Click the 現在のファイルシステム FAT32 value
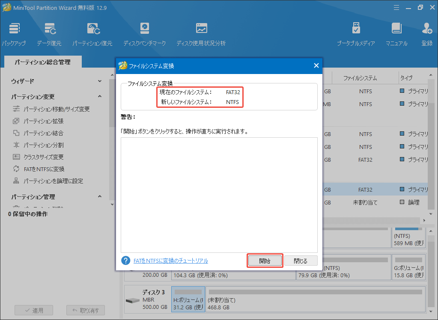438x320 pixels. (233, 92)
